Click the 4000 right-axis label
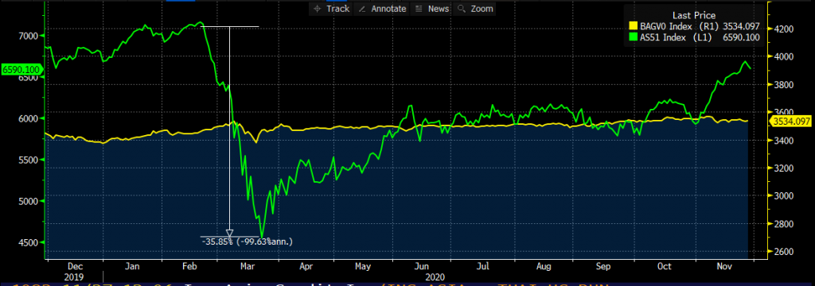Screen dimensions: 815x286 point(784,56)
